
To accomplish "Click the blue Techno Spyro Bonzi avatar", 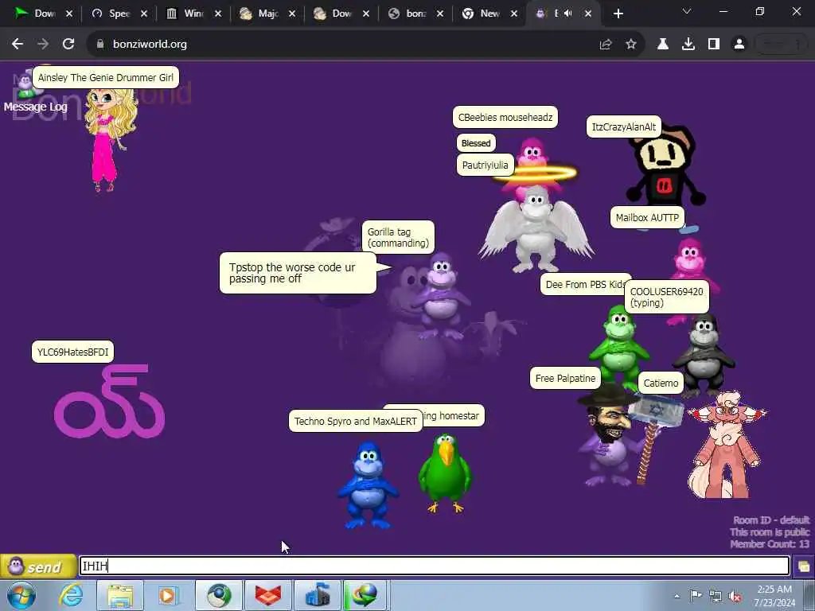I will (368, 485).
